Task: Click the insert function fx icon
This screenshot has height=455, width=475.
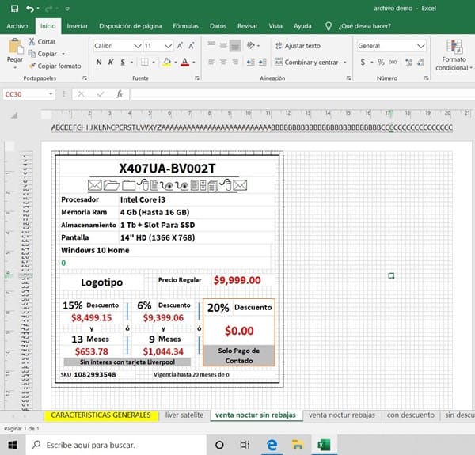Action: point(120,93)
